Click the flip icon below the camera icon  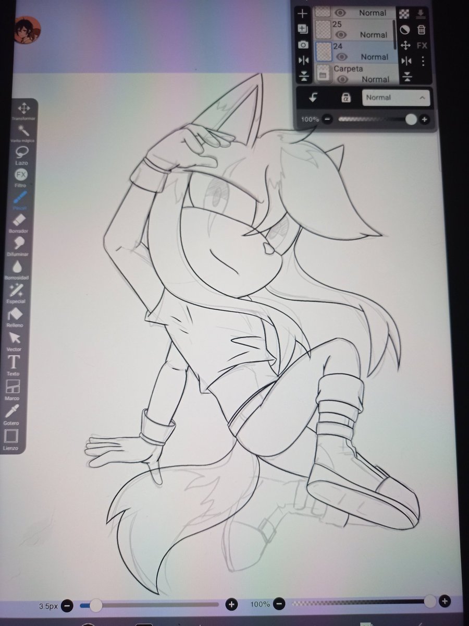click(303, 61)
